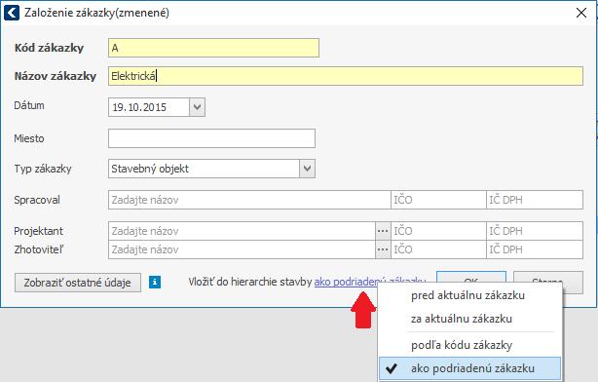Click the Spracoval IČO field
The width and height of the screenshot is (598, 382).
[x=438, y=200]
